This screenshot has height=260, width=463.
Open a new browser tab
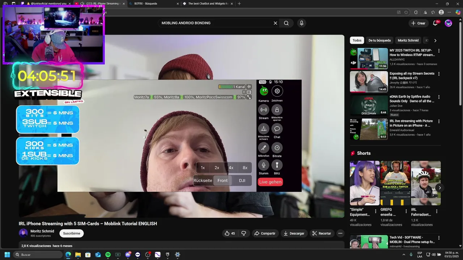(239, 4)
